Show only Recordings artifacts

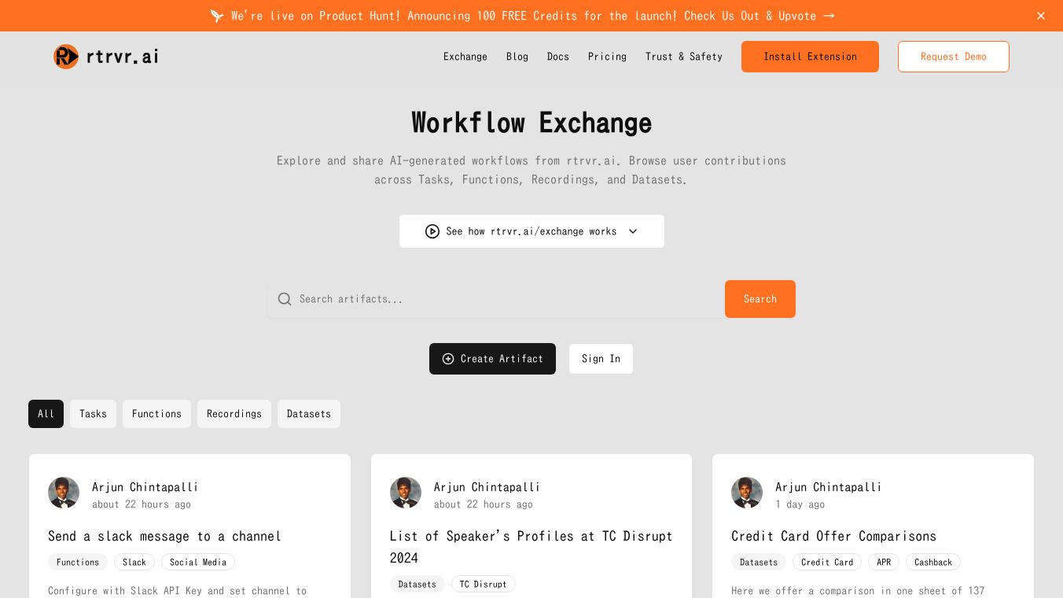click(234, 414)
